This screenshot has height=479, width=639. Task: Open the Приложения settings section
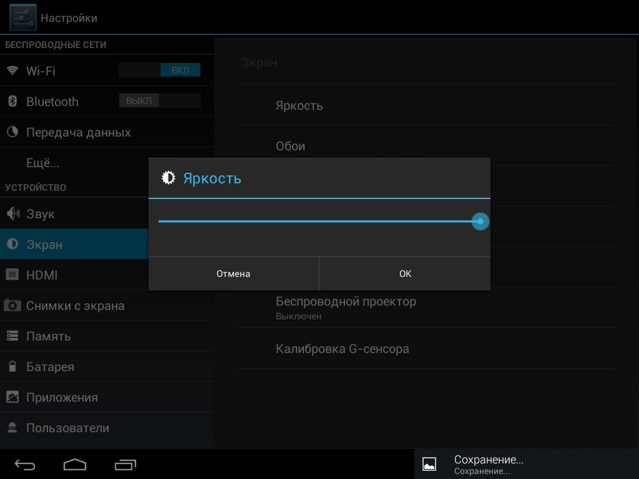(62, 397)
